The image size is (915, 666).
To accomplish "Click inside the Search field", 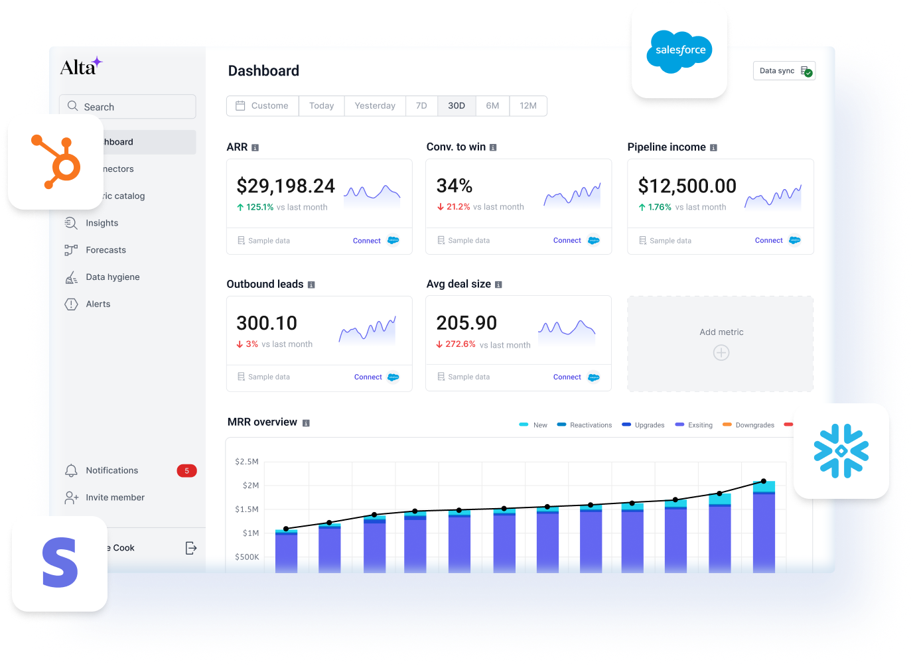I will point(127,106).
